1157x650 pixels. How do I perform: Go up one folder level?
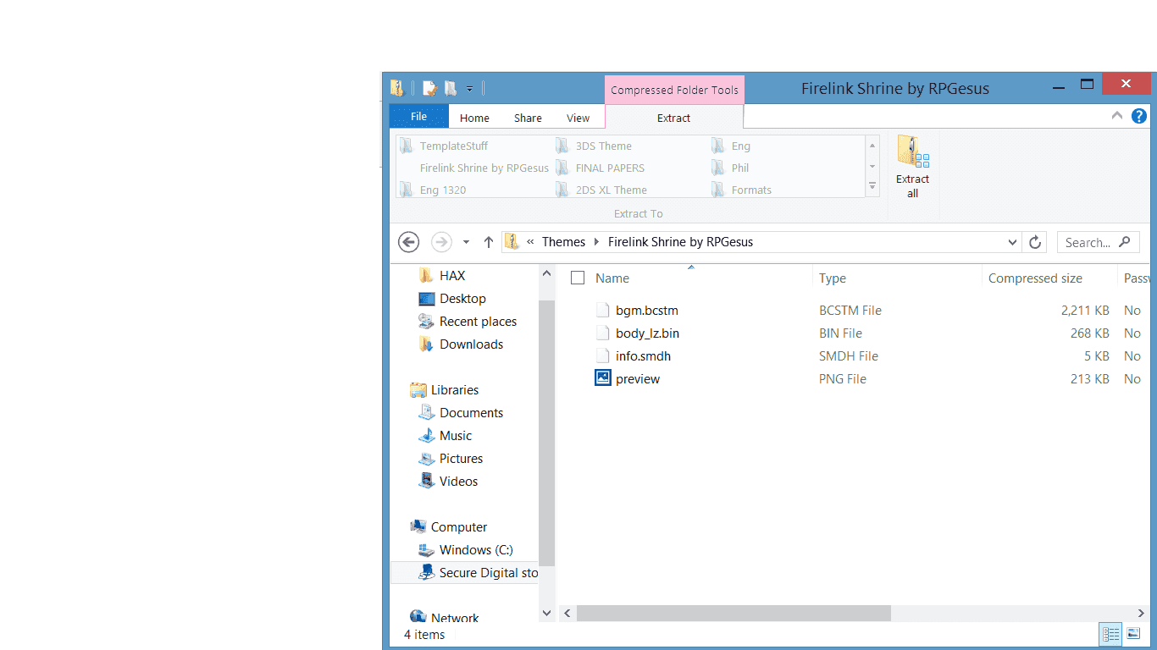[489, 242]
